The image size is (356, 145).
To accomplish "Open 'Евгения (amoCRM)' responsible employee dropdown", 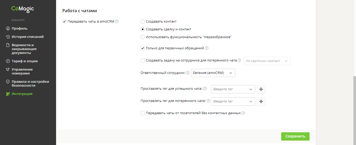I will pos(213,73).
